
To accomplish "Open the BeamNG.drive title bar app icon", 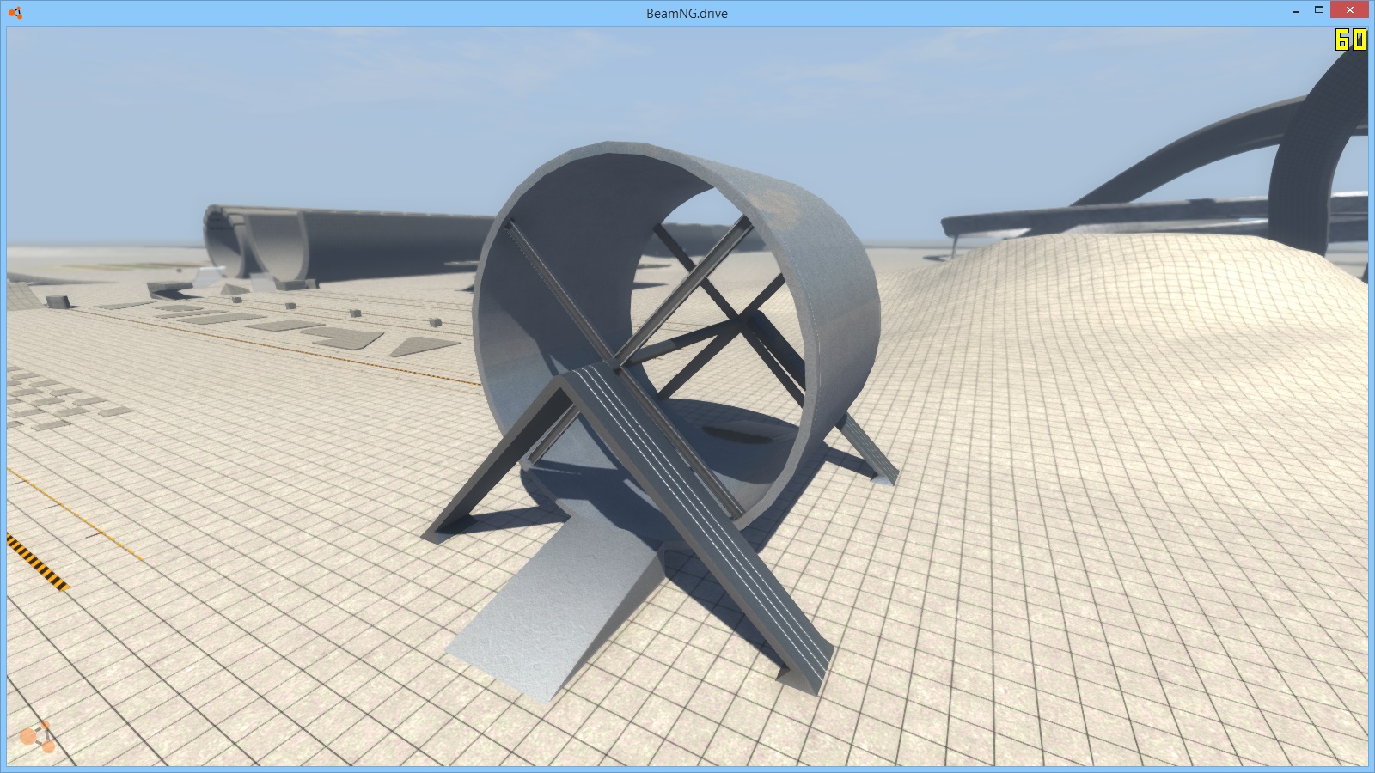I will [x=15, y=13].
